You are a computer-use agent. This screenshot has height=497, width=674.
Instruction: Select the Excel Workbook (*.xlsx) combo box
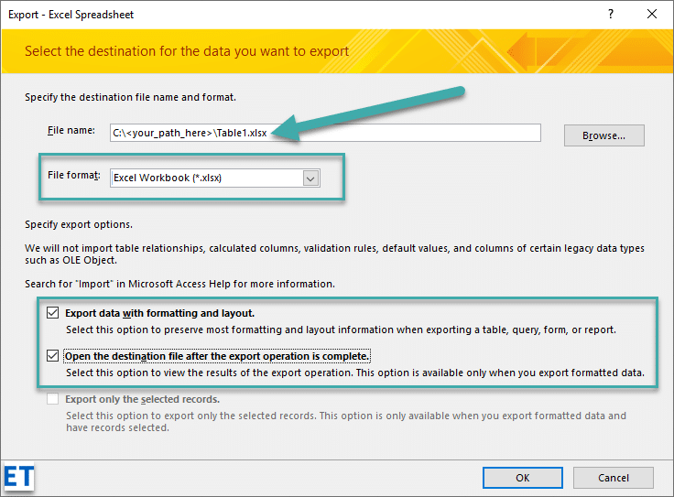pos(215,178)
